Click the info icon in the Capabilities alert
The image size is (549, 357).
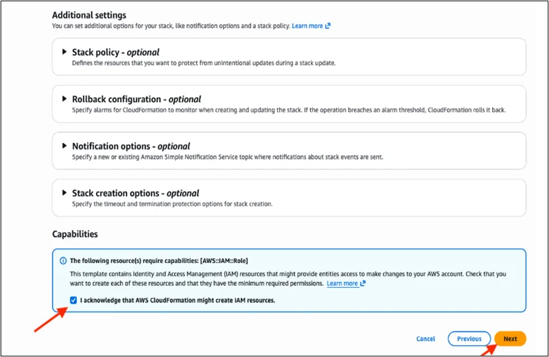[x=63, y=261]
